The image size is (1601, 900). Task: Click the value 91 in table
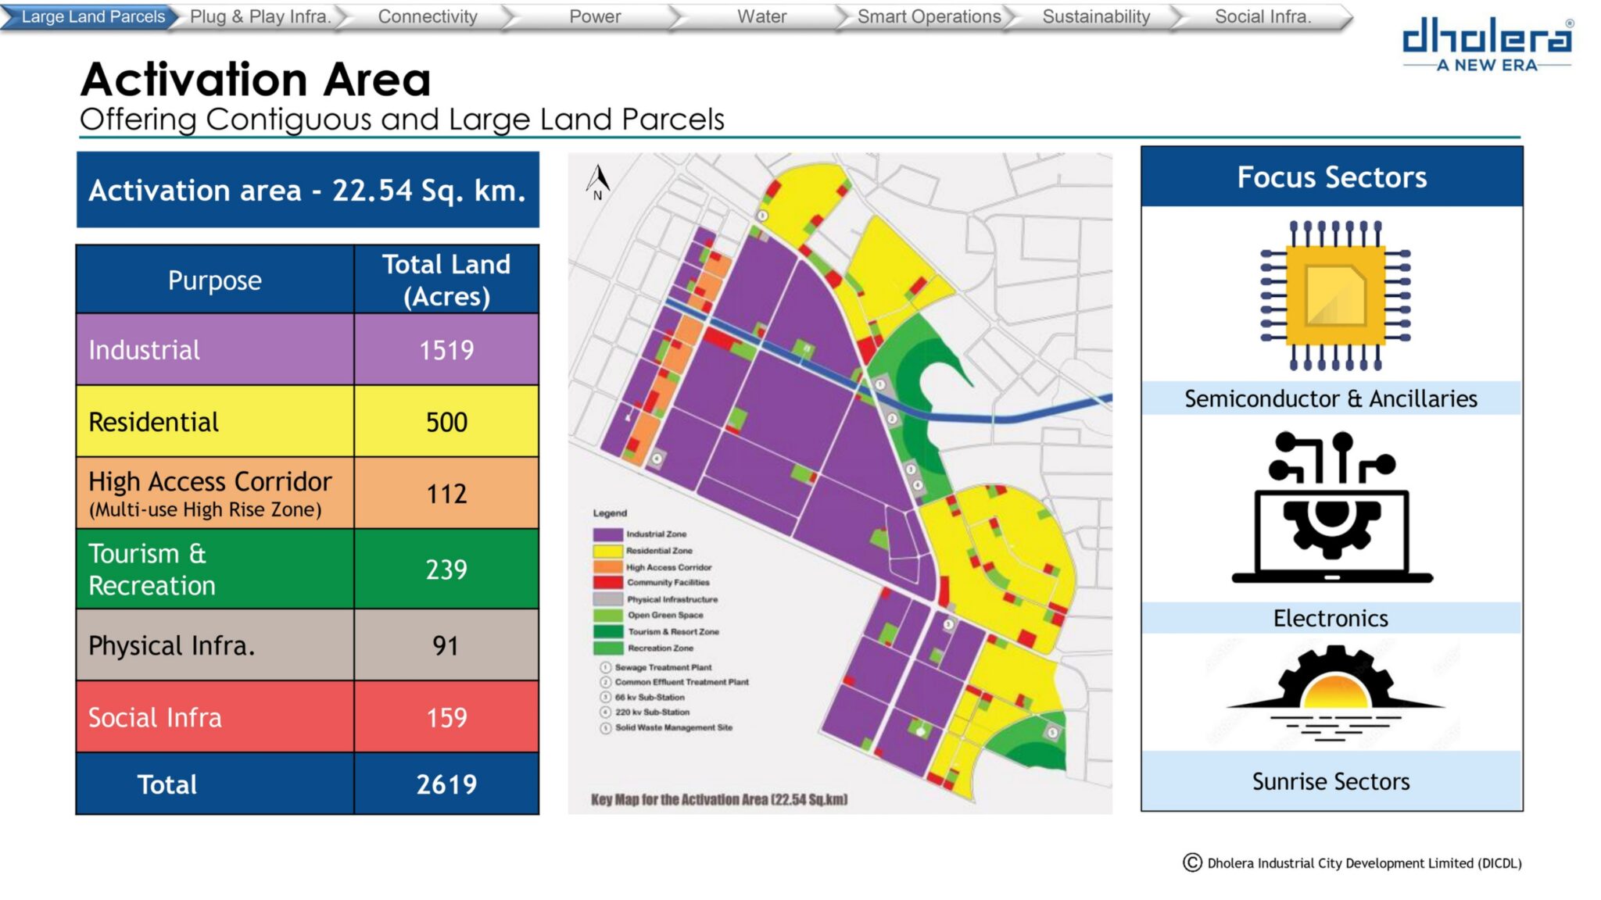tap(446, 645)
